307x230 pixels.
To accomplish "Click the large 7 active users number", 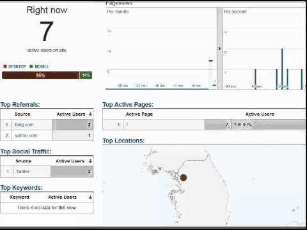I will tap(47, 31).
